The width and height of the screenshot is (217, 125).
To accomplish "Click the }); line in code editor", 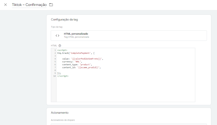I will coord(59,73).
